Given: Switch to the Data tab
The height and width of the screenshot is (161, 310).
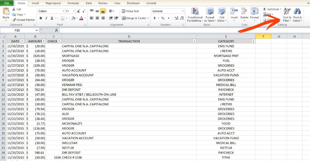Looking at the screenshot, I should click(x=89, y=3).
